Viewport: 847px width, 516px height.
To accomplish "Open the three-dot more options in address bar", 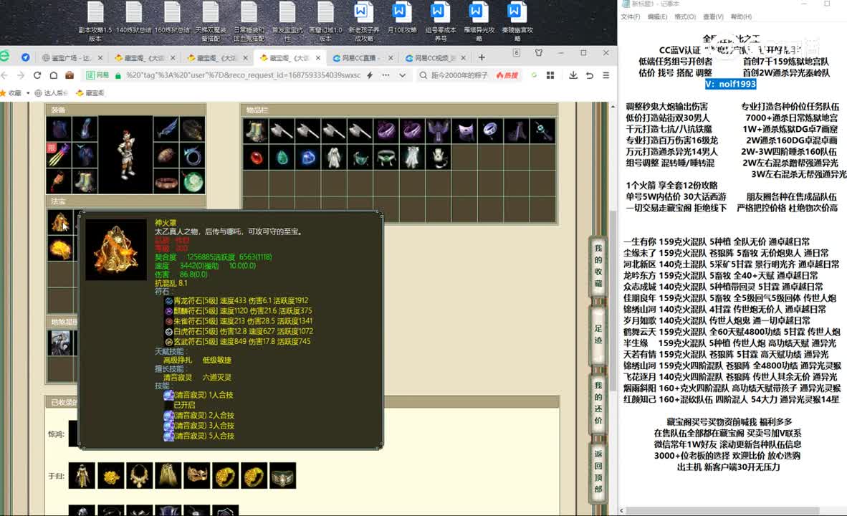I will (x=386, y=75).
